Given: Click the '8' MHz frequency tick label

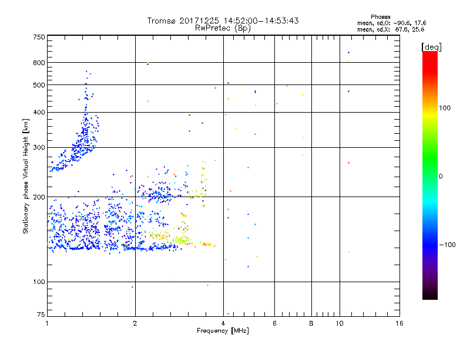Looking at the screenshot, I should coord(311,323).
